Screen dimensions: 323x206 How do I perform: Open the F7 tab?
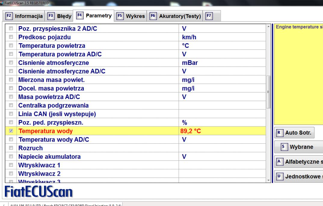click(212, 16)
